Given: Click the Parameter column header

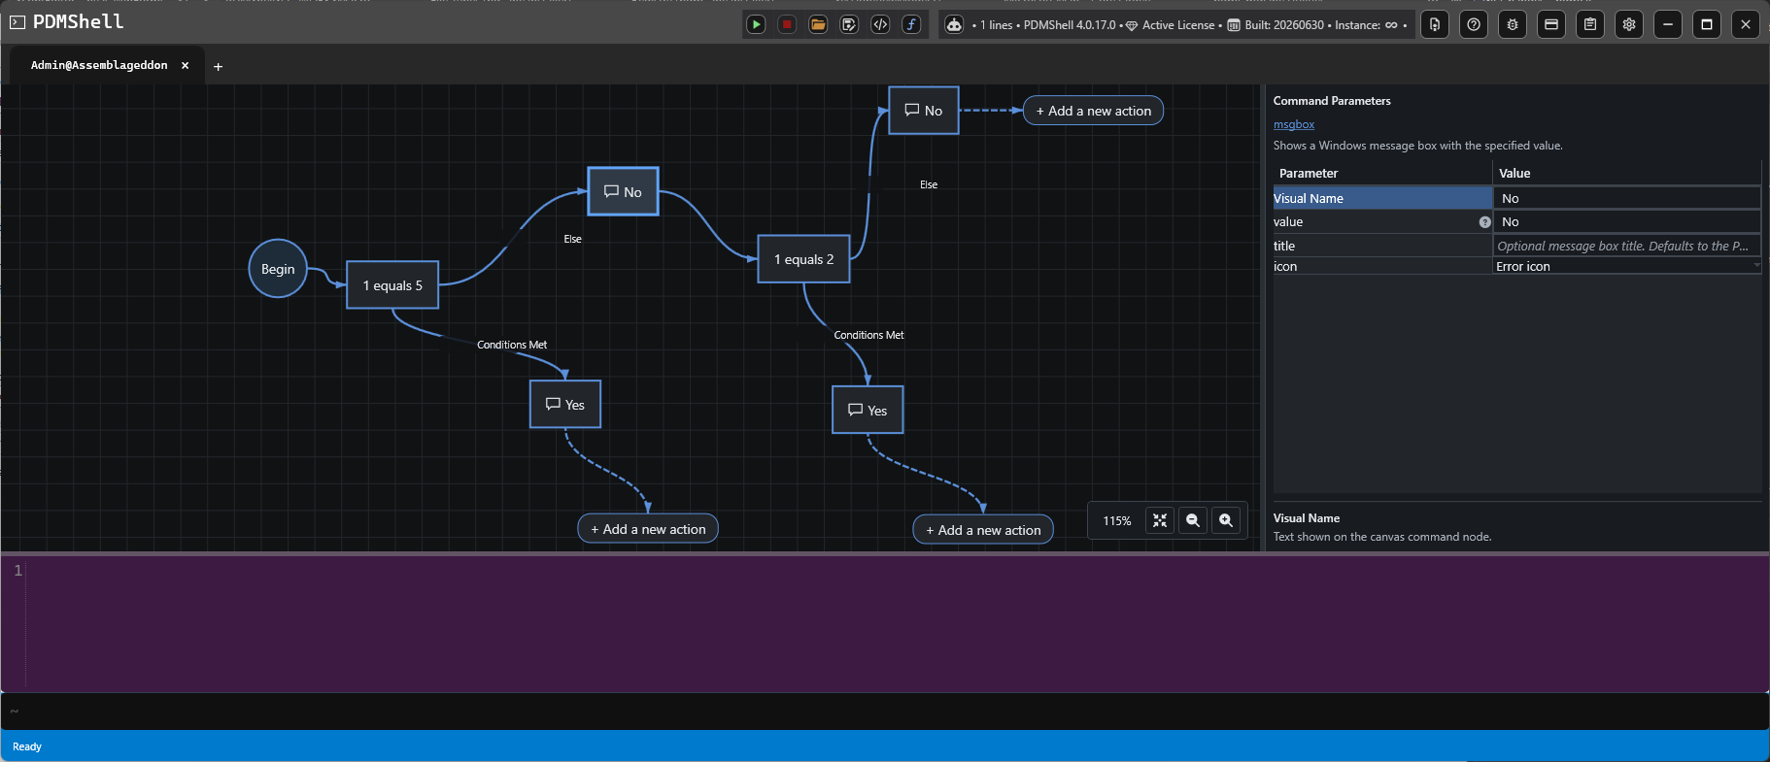Looking at the screenshot, I should 1382,173.
